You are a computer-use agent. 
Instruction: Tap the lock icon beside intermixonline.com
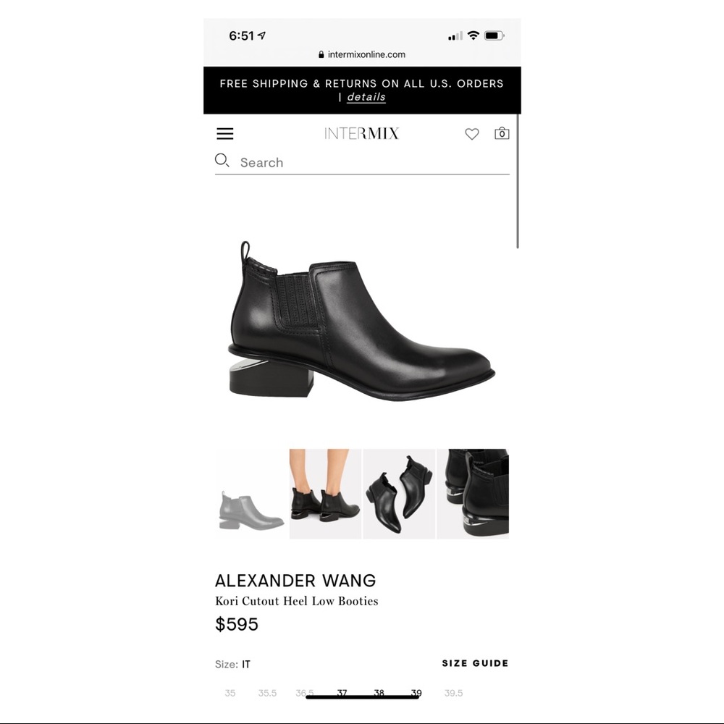click(x=321, y=54)
